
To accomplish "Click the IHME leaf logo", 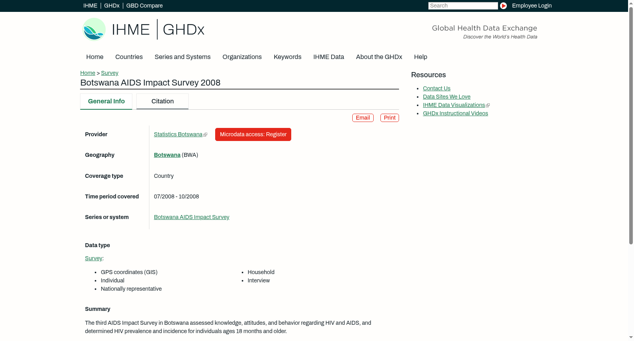I will tap(94, 29).
